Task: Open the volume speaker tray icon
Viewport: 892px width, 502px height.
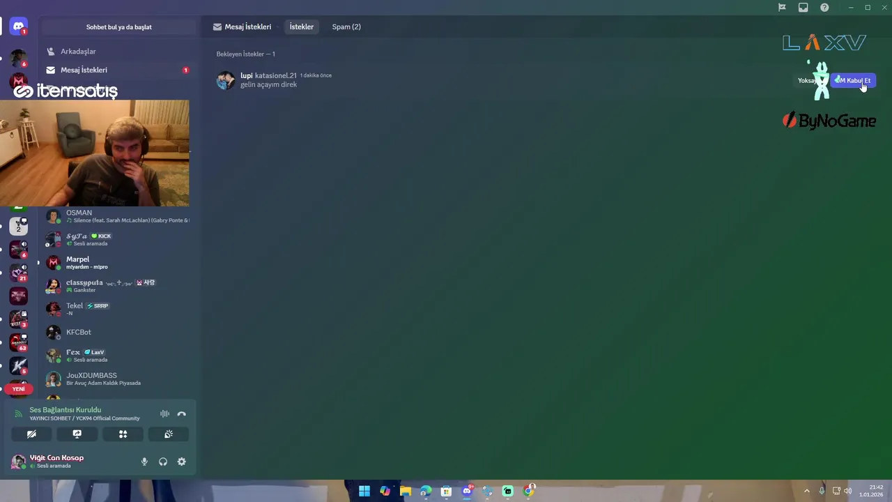Action: [848, 491]
